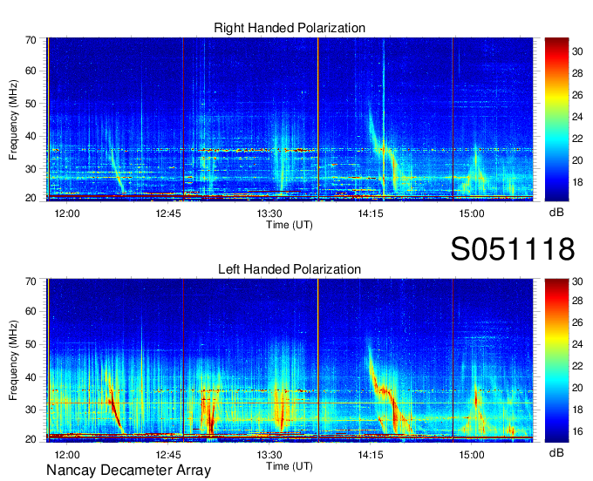This screenshot has height=481, width=593.
Task: Click the 30 dB label on Right Handed color bar
Action: click(x=577, y=51)
